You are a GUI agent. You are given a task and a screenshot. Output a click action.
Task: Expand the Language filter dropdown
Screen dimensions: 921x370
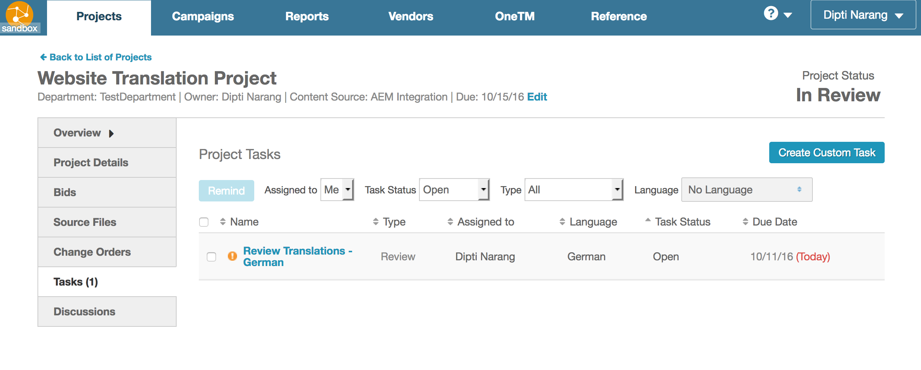click(746, 190)
